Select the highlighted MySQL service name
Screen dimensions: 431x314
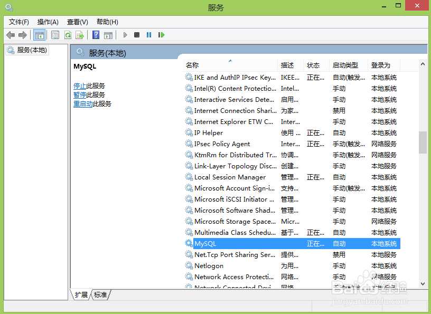point(205,243)
